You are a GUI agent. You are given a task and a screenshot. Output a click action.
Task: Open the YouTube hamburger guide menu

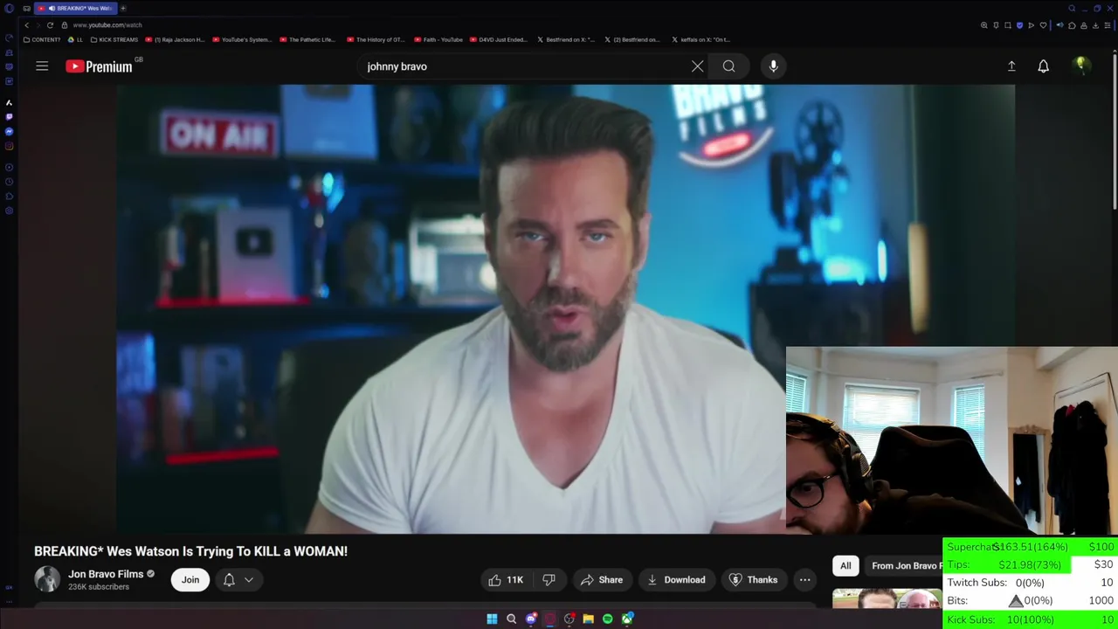pyautogui.click(x=42, y=66)
